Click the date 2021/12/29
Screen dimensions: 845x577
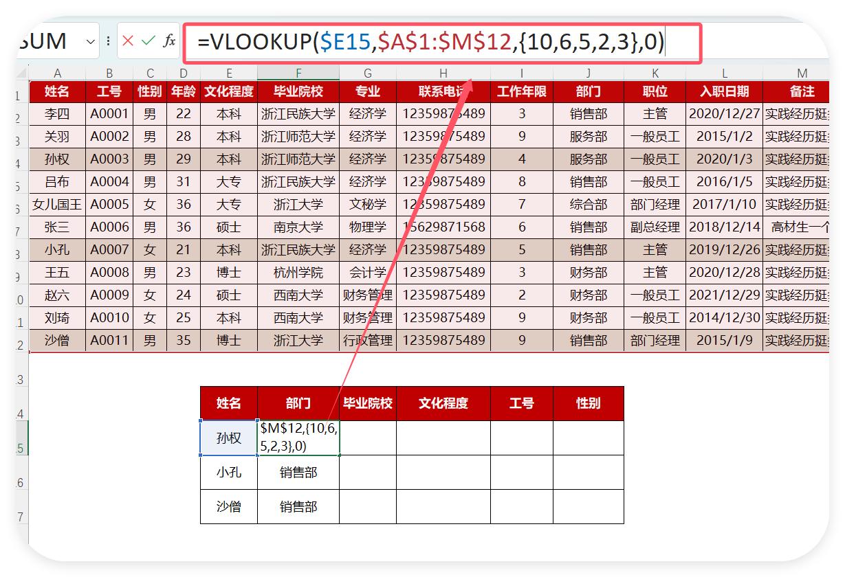coord(724,295)
